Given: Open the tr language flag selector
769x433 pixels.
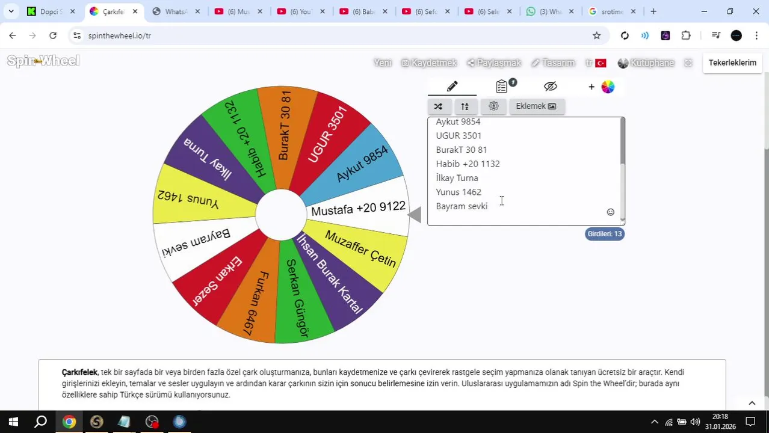Looking at the screenshot, I should [596, 63].
